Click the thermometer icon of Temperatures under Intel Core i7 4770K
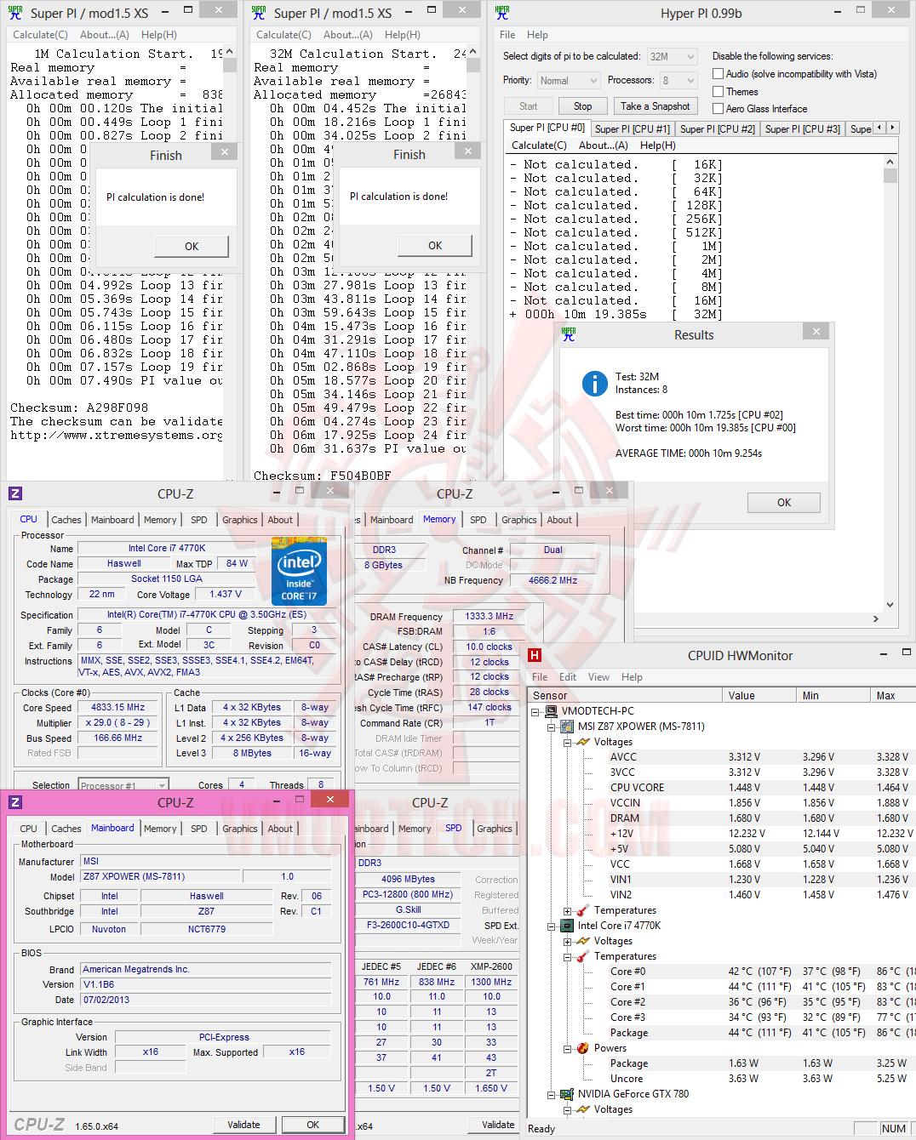This screenshot has height=1140, width=916. [x=583, y=956]
